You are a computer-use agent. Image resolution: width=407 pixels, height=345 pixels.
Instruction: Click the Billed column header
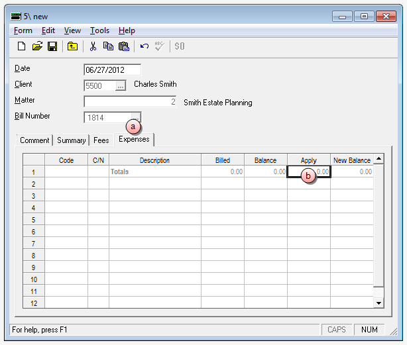223,160
